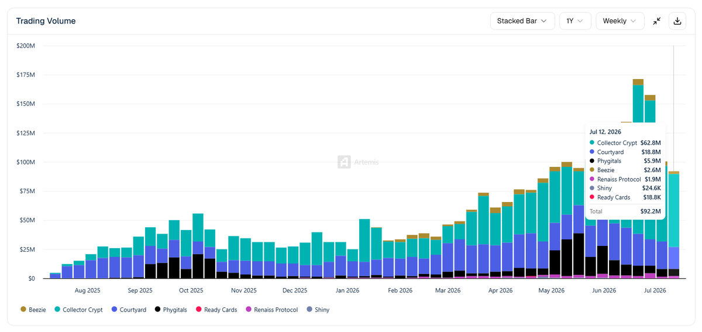Click the Aug 2025 axis label
The image size is (702, 332).
(x=88, y=290)
